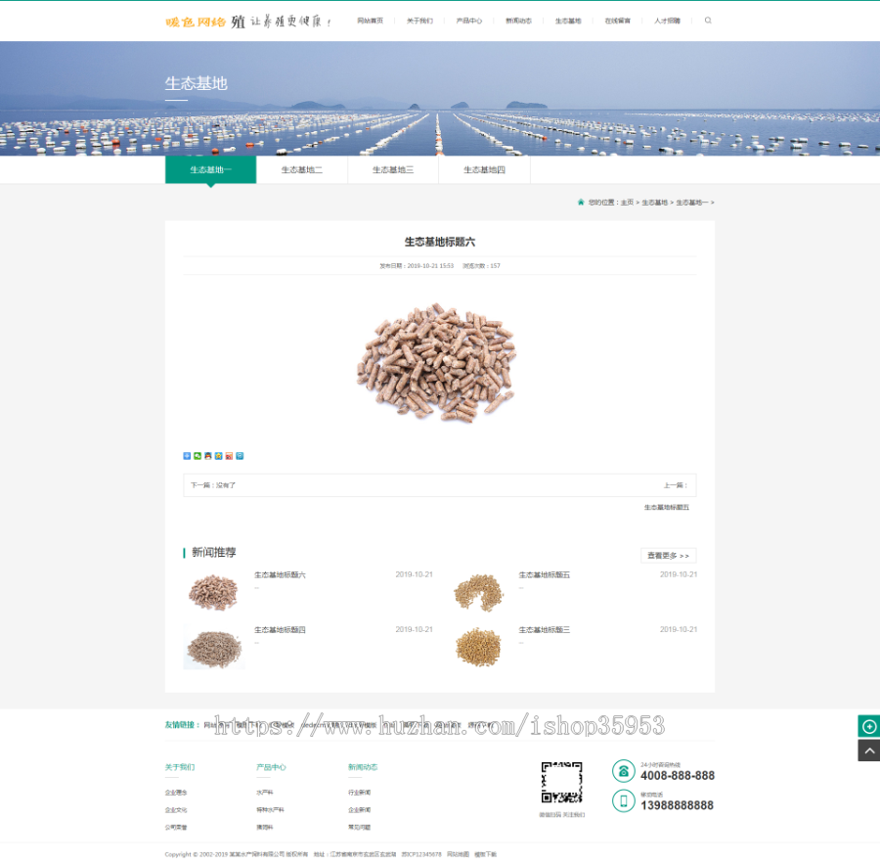Click the article title 生态基地标题六

[439, 242]
